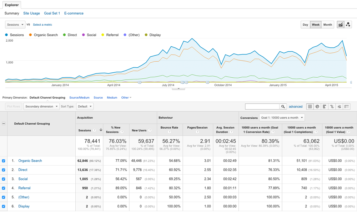Uncheck the Organic Search row checkbox

point(4,161)
